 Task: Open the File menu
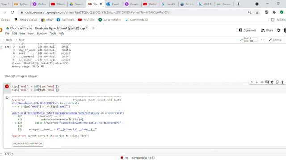tap(7, 33)
